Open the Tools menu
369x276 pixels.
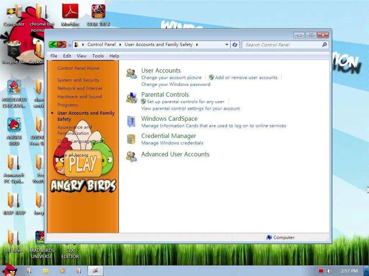98,56
